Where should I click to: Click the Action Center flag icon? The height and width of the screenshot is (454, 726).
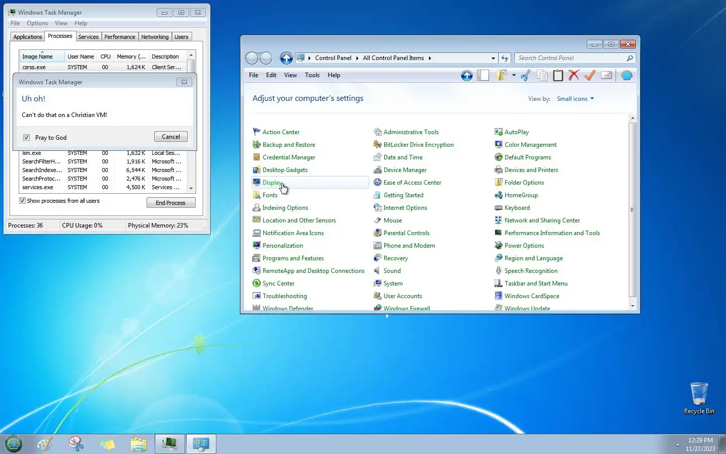click(x=257, y=132)
